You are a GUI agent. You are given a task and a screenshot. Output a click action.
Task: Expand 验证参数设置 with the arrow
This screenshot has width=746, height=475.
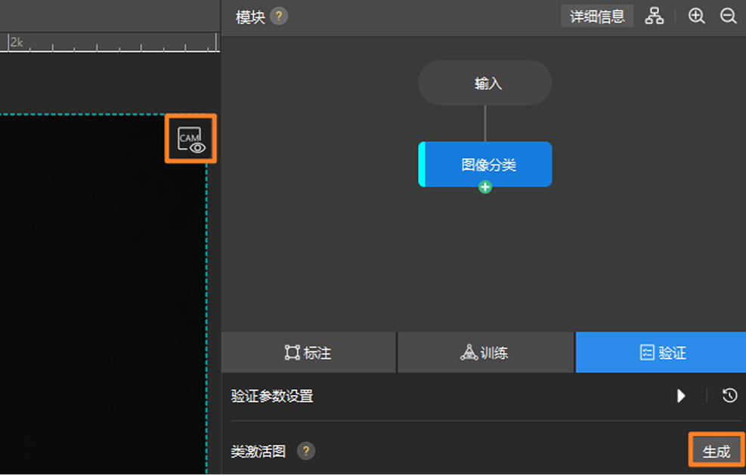pos(681,396)
